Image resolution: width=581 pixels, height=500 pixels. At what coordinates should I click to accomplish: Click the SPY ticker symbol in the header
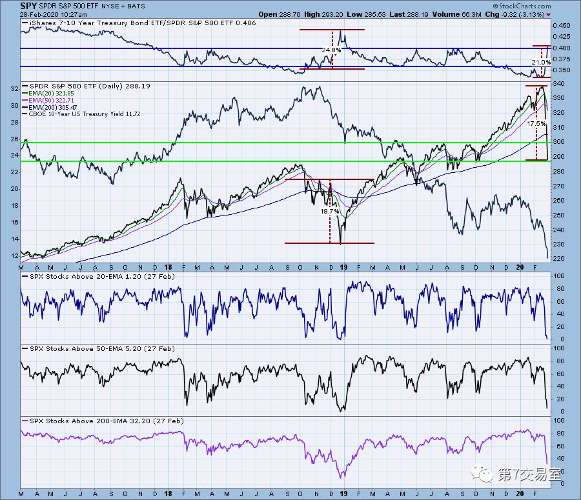[28, 6]
